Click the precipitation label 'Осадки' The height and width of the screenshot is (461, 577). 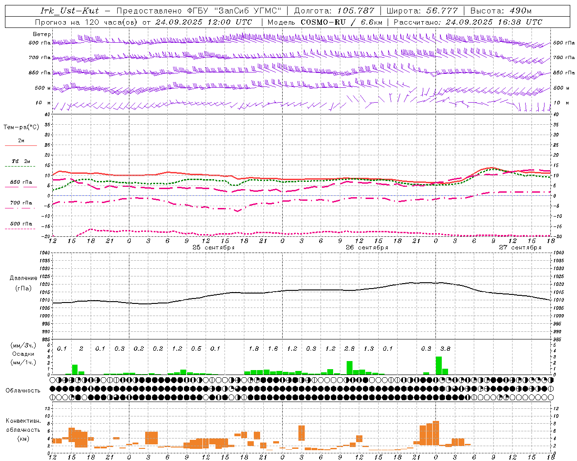(x=23, y=354)
